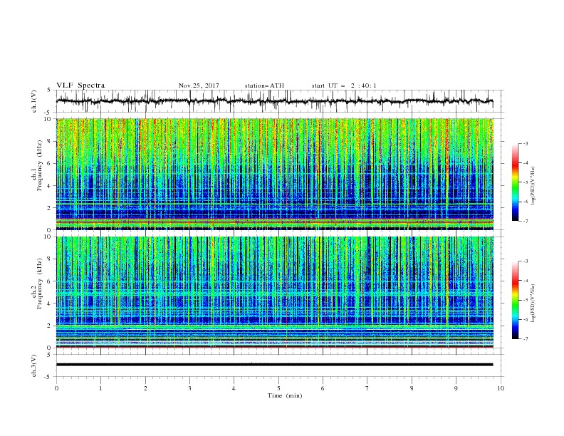Click the ch.1 voltage waveform trace panel
The height and width of the screenshot is (436, 564).
[279, 101]
